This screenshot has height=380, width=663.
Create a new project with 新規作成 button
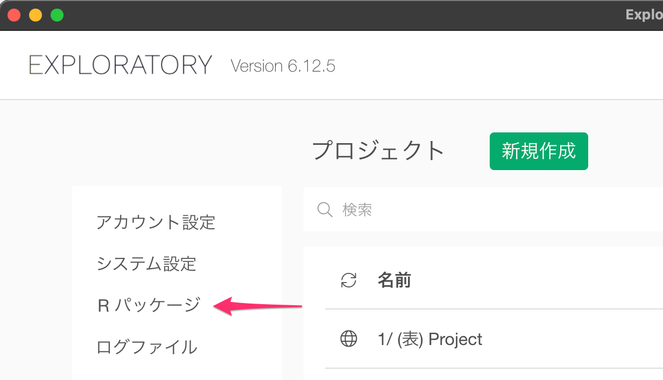[x=539, y=151]
